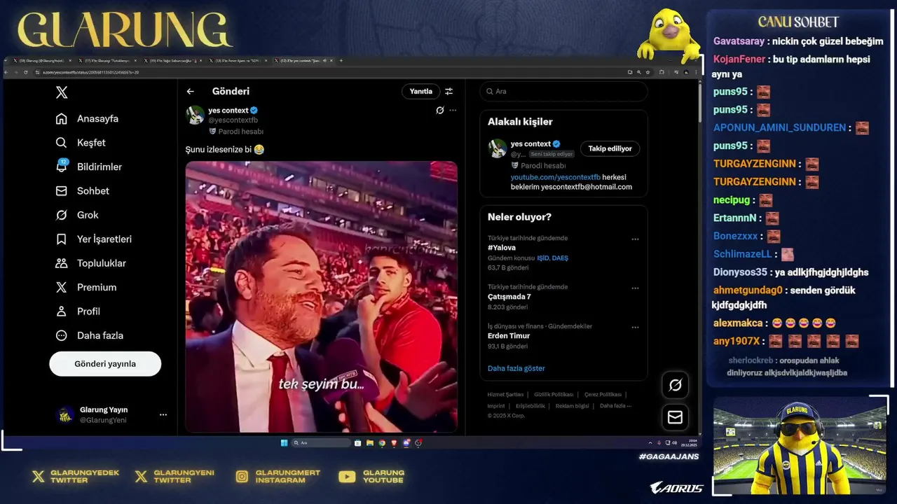This screenshot has width=897, height=504.
Task: Click the Windows taskbar search box
Action: point(321,443)
